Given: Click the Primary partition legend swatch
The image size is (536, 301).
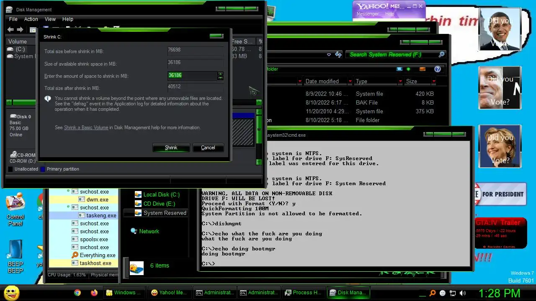Looking at the screenshot, I should click(43, 169).
